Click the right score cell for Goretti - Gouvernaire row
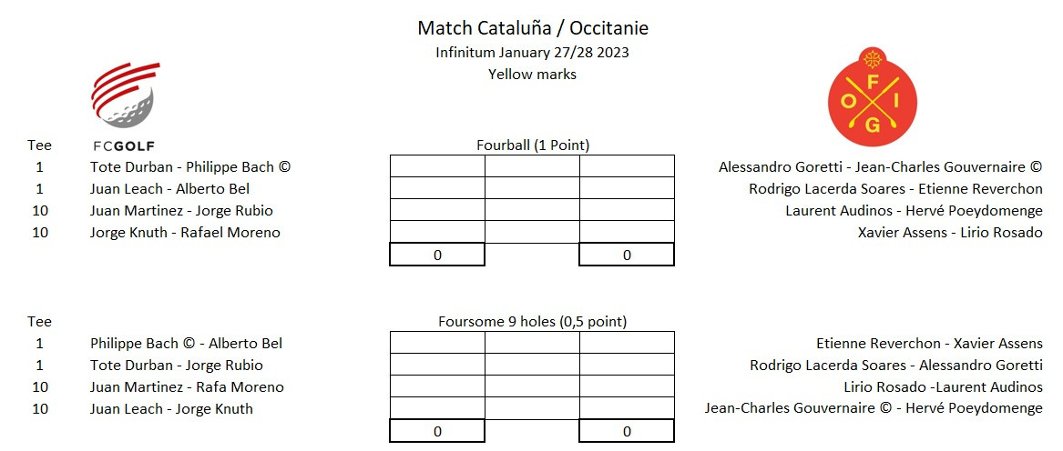This screenshot has width=1063, height=451. coord(627,166)
